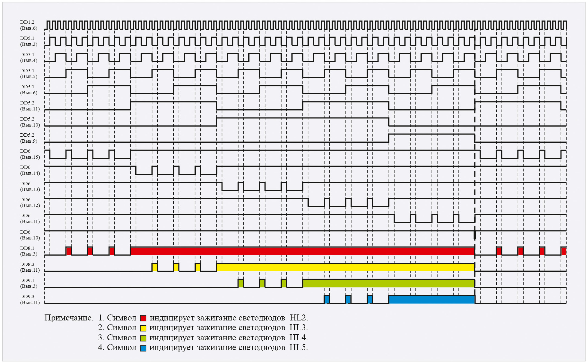Click the blue HL5 legend swatch

143,348
